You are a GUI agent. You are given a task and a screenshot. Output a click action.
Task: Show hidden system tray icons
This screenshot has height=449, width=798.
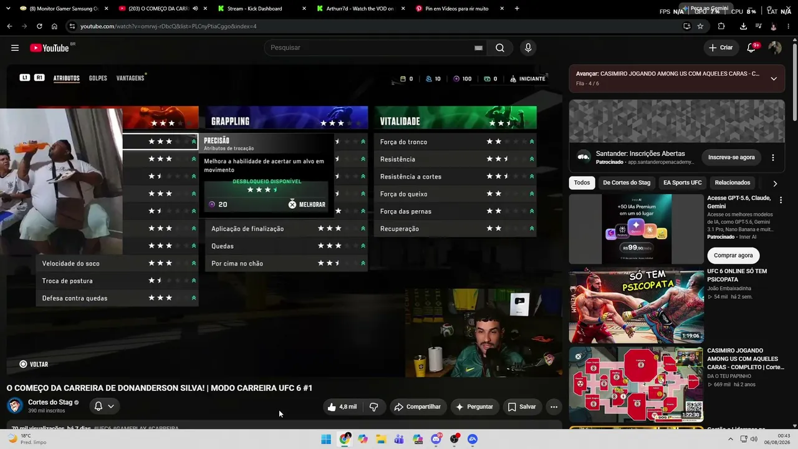[x=731, y=439]
